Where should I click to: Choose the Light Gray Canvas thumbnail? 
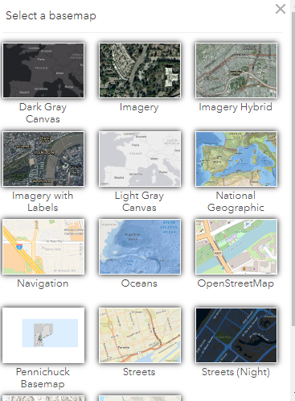point(140,159)
